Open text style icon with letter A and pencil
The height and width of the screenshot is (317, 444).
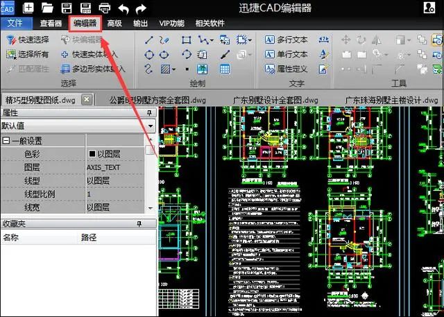pyautogui.click(x=324, y=54)
